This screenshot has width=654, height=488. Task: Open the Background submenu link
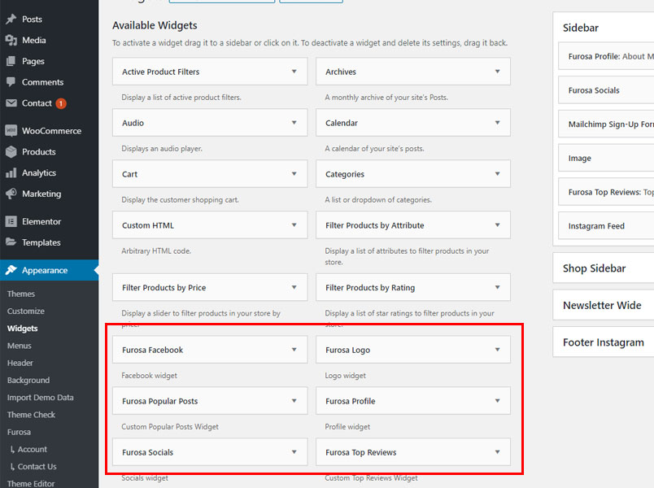pyautogui.click(x=28, y=381)
